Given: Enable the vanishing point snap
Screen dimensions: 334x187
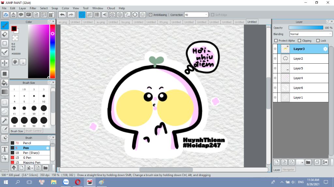Looking at the screenshot, I should [x=105, y=15].
